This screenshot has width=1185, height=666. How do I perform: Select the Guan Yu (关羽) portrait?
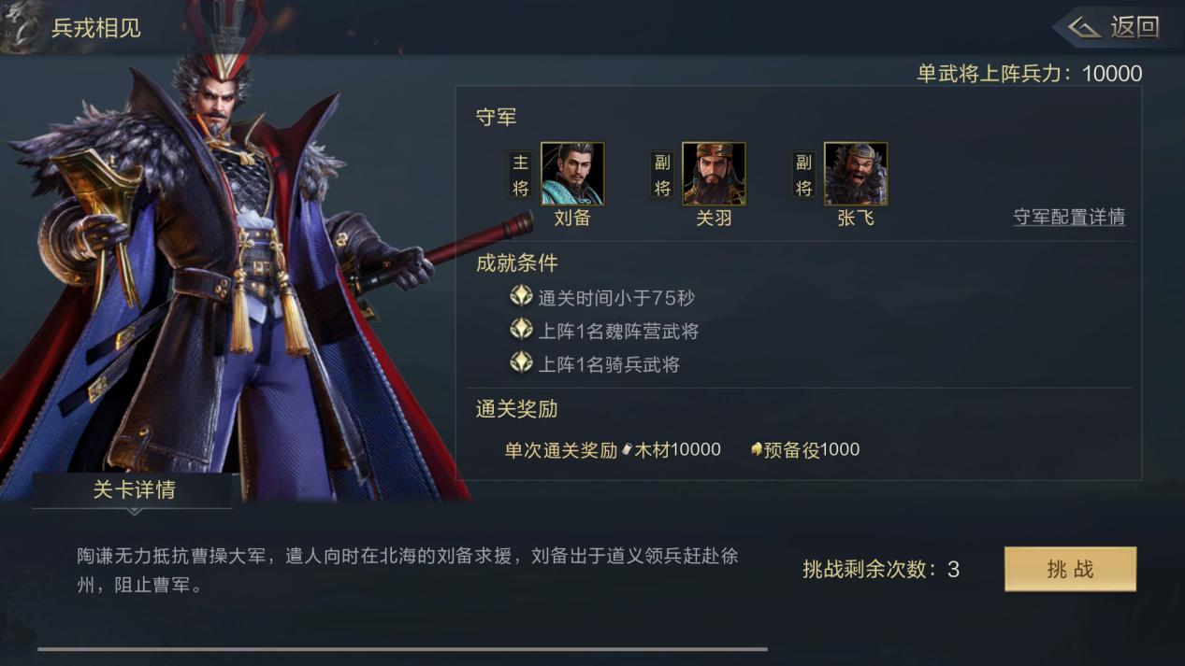714,174
